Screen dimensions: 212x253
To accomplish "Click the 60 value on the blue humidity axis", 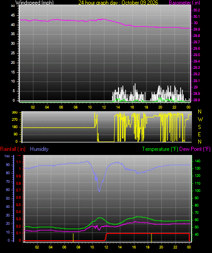I will pyautogui.click(x=8, y=190).
